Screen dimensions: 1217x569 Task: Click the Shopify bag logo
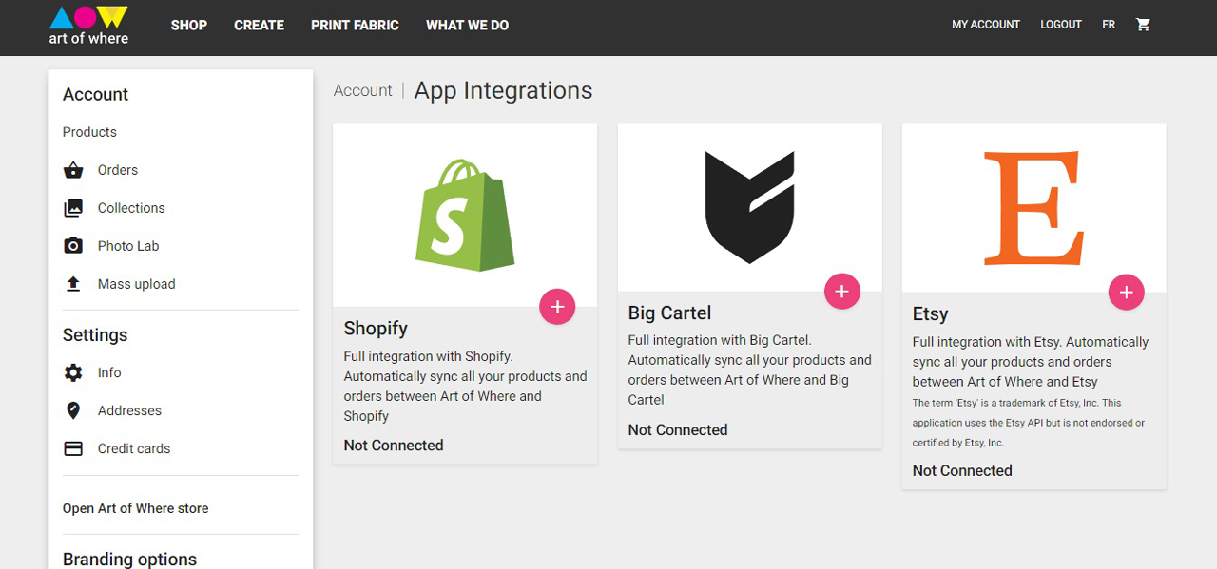tap(465, 216)
